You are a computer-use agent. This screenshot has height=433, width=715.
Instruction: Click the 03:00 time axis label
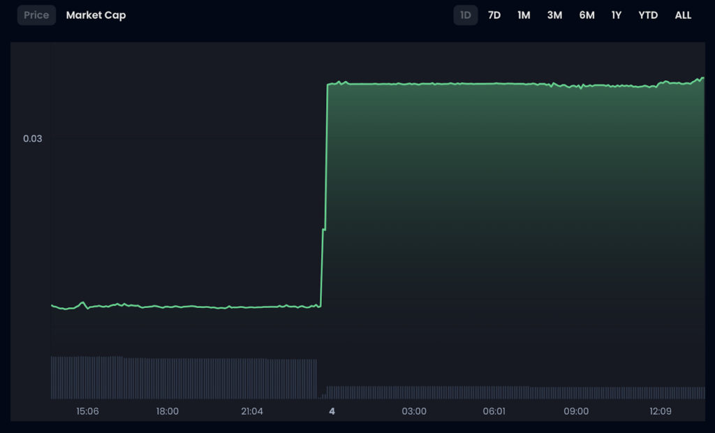pyautogui.click(x=414, y=411)
